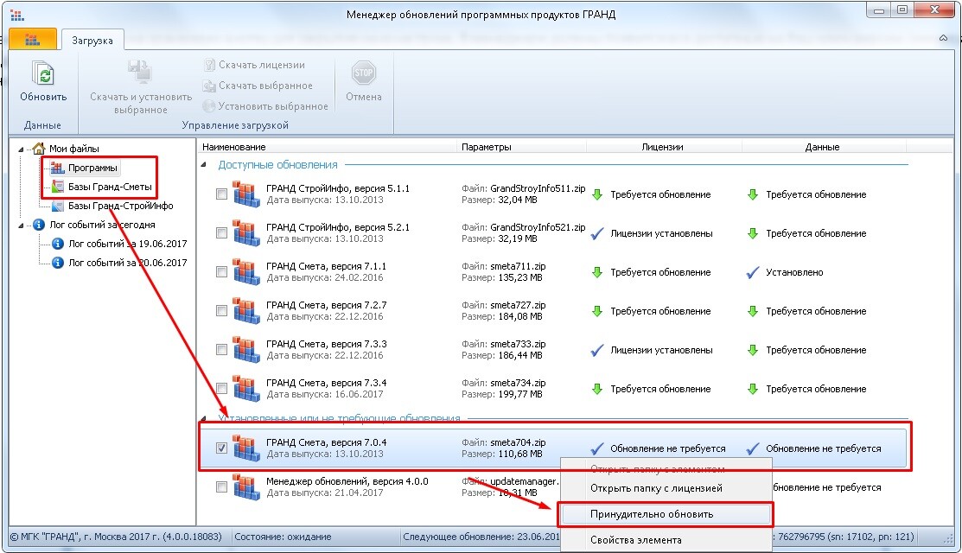The height and width of the screenshot is (553, 962).
Task: Click the Скачать лицензии icon
Action: click(210, 65)
